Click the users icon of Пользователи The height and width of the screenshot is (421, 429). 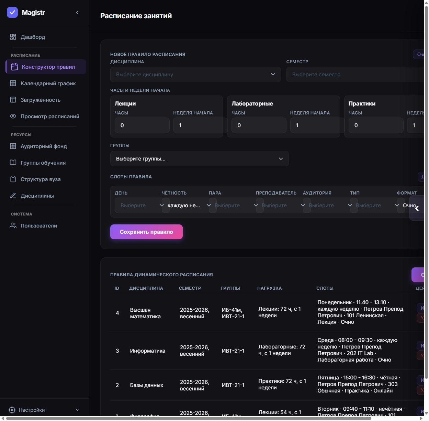coord(13,225)
